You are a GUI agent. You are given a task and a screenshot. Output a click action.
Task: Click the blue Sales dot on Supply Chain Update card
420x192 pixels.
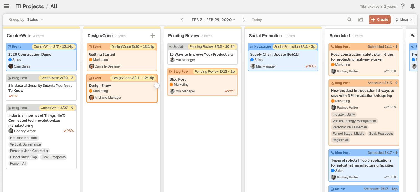coord(252,60)
